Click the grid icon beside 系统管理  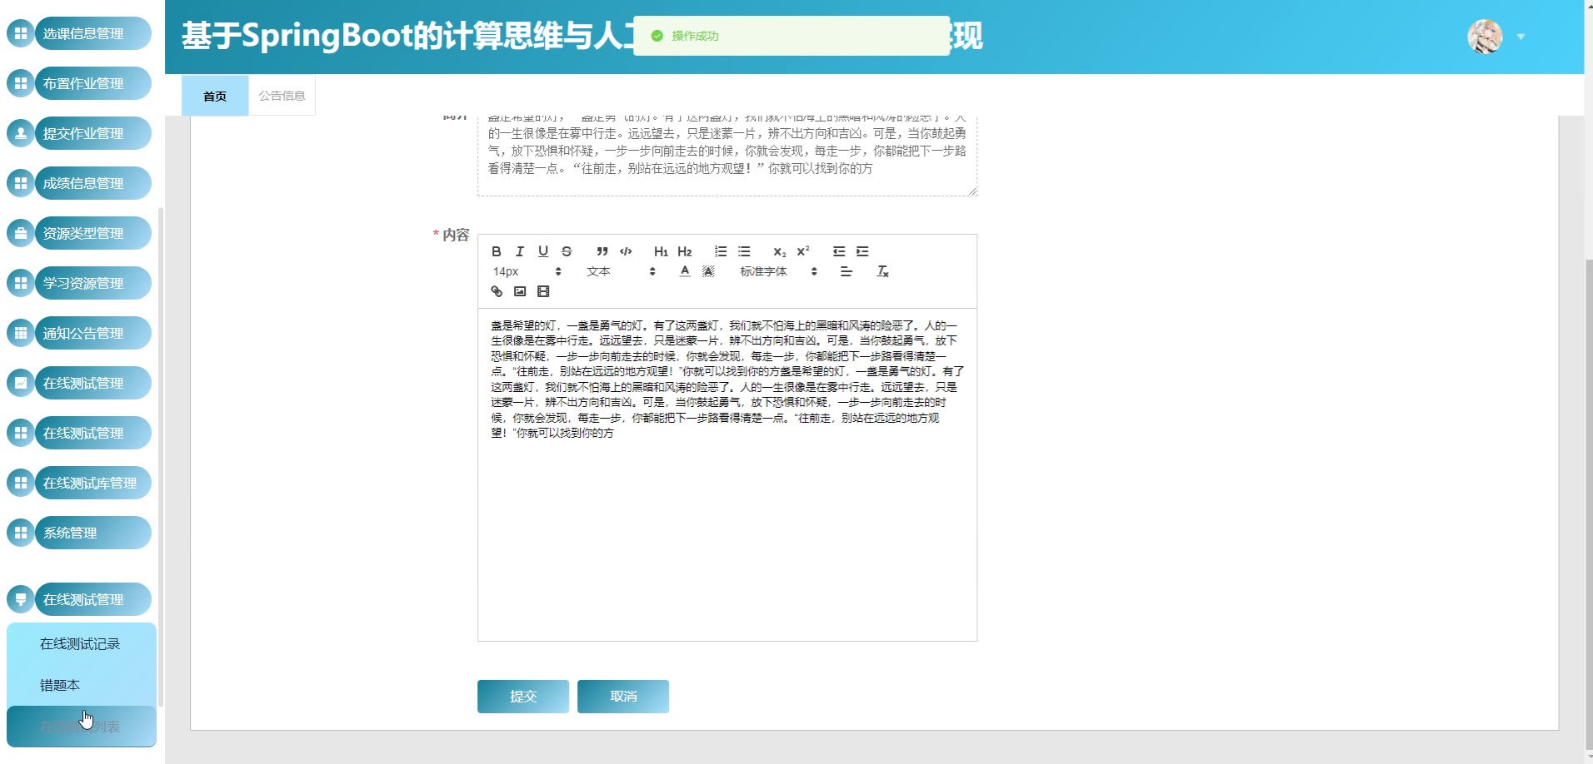[21, 533]
